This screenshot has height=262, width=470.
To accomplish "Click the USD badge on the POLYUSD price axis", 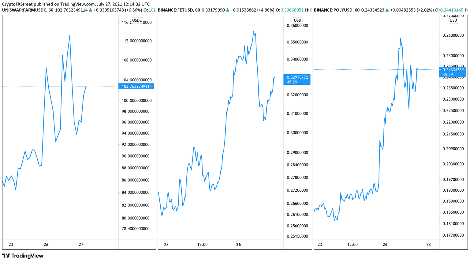I will [x=453, y=20].
